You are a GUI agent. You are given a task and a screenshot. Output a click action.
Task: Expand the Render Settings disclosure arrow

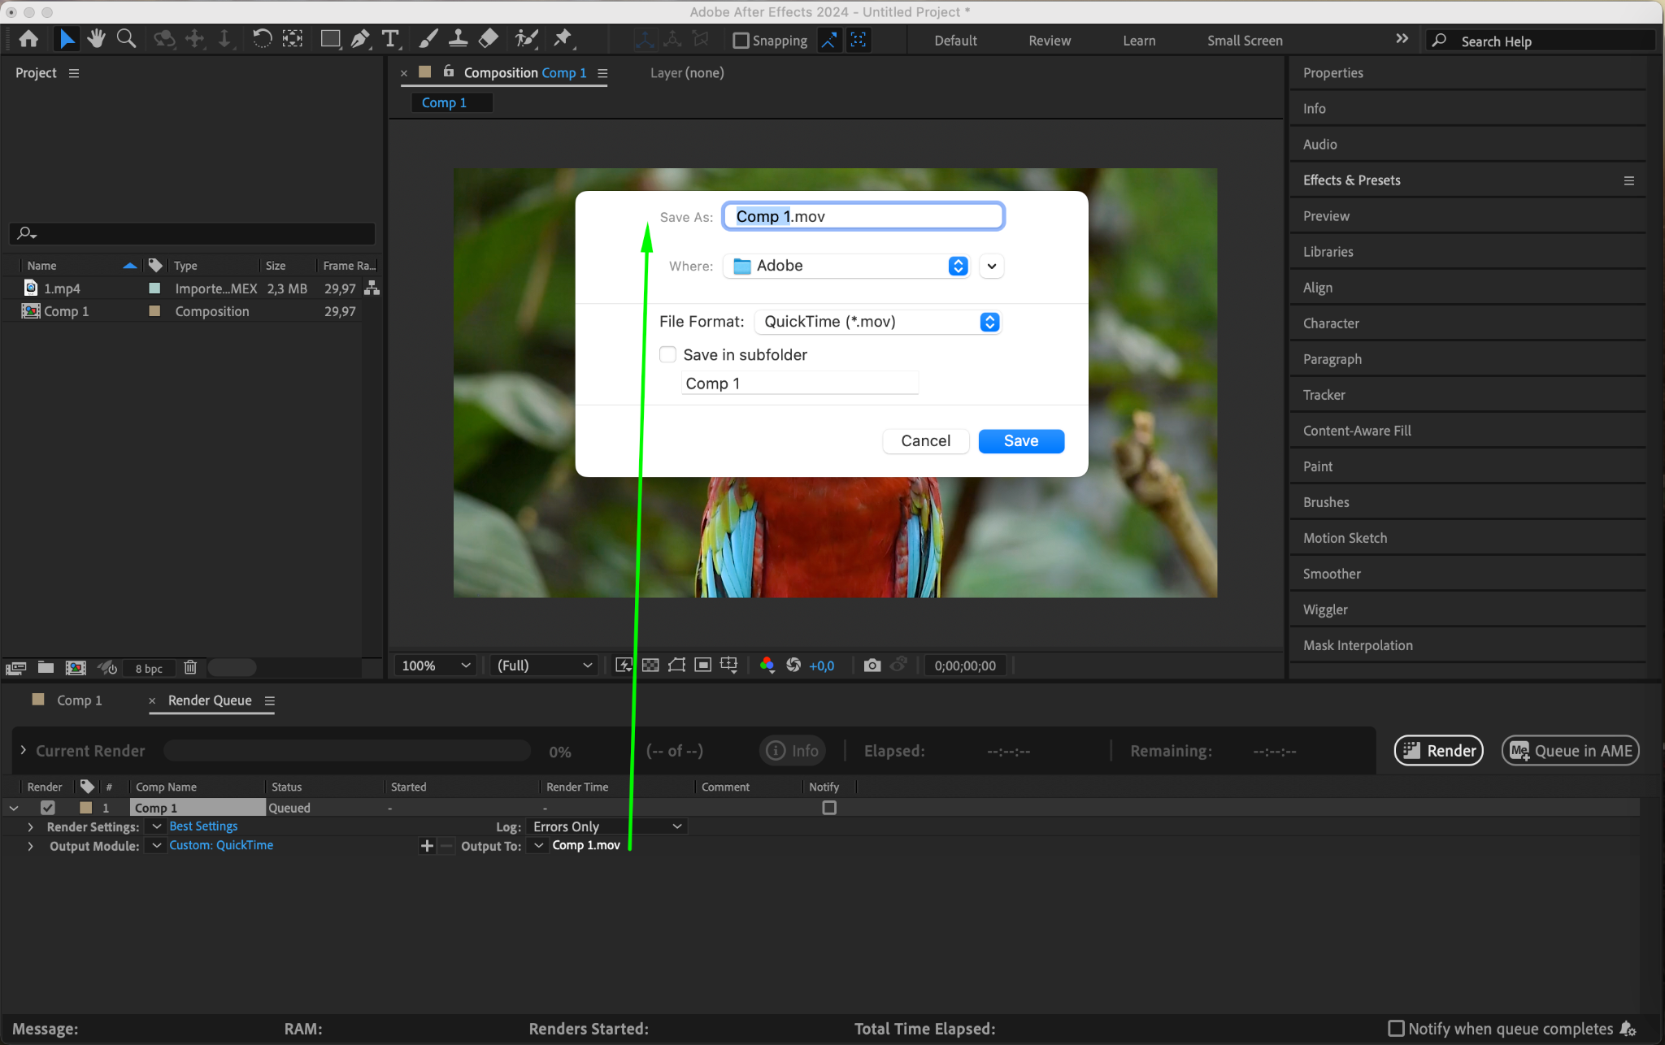(30, 826)
